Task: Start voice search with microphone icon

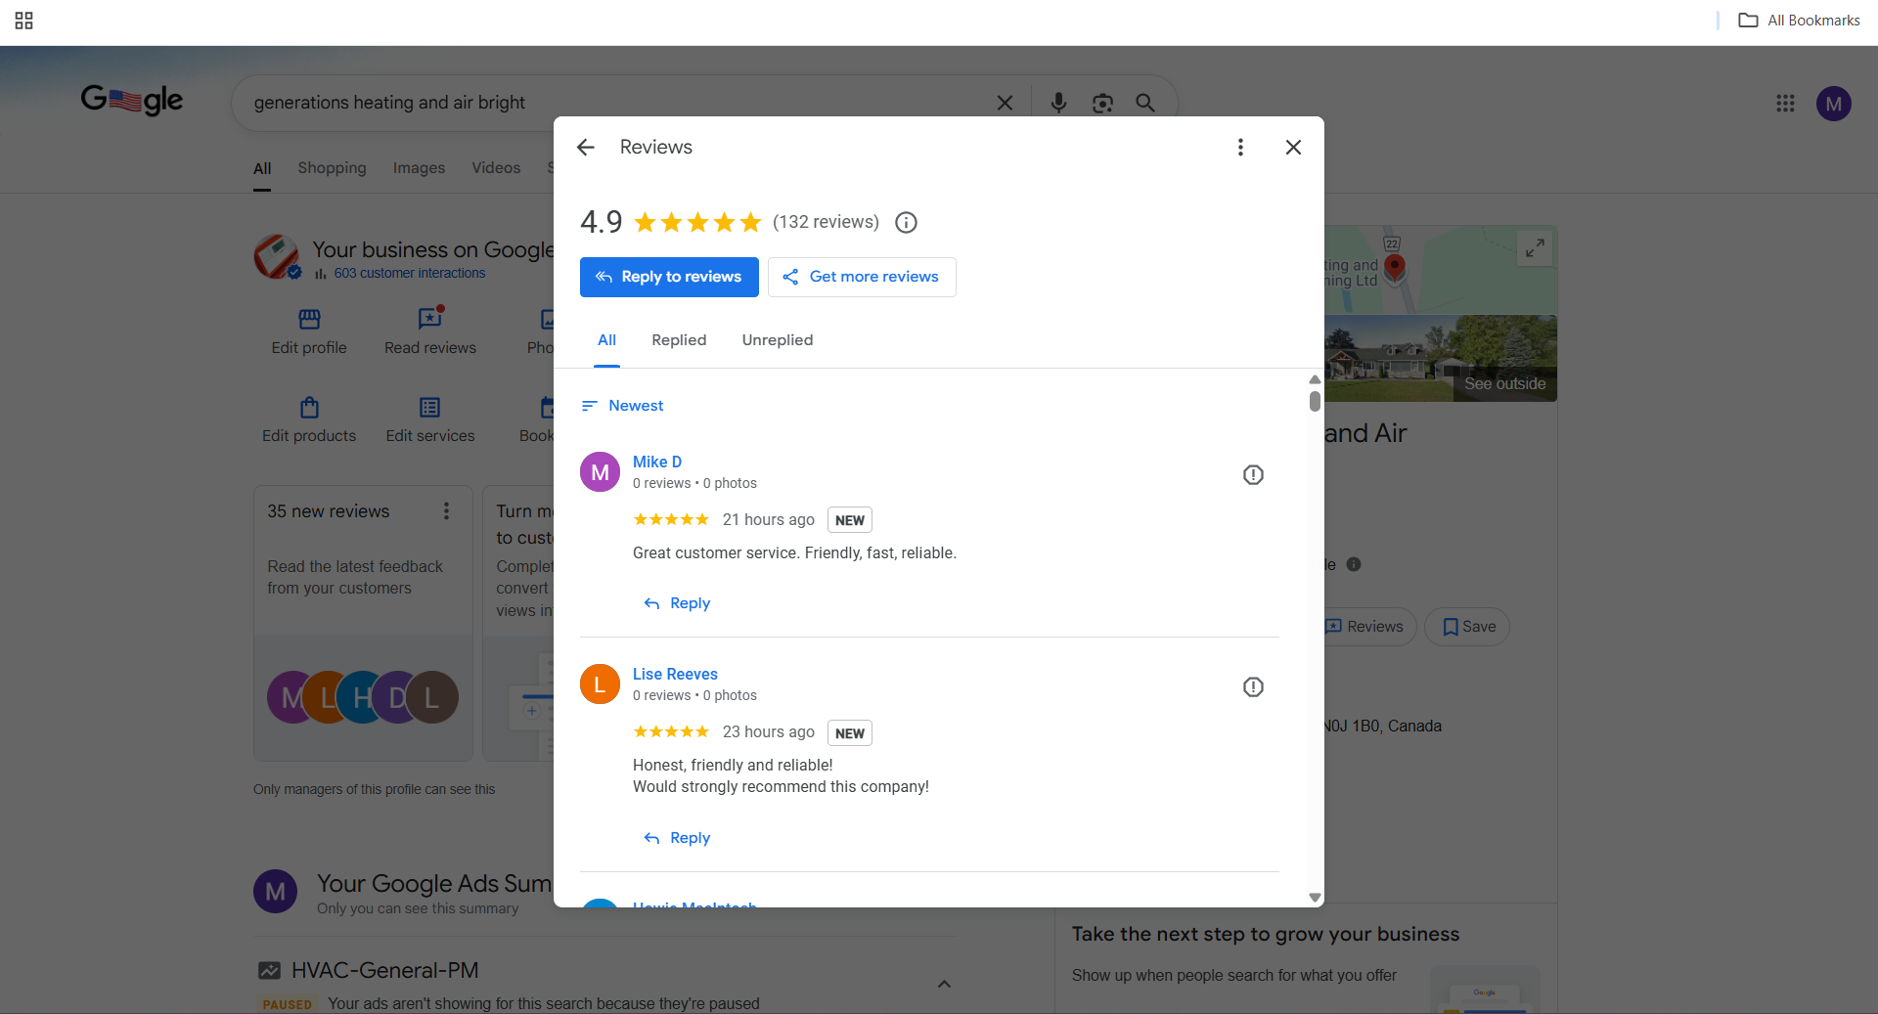Action: 1058,103
